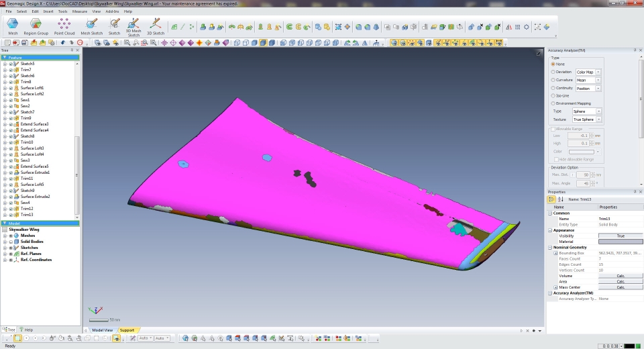Click the categorized properties icon

[551, 199]
